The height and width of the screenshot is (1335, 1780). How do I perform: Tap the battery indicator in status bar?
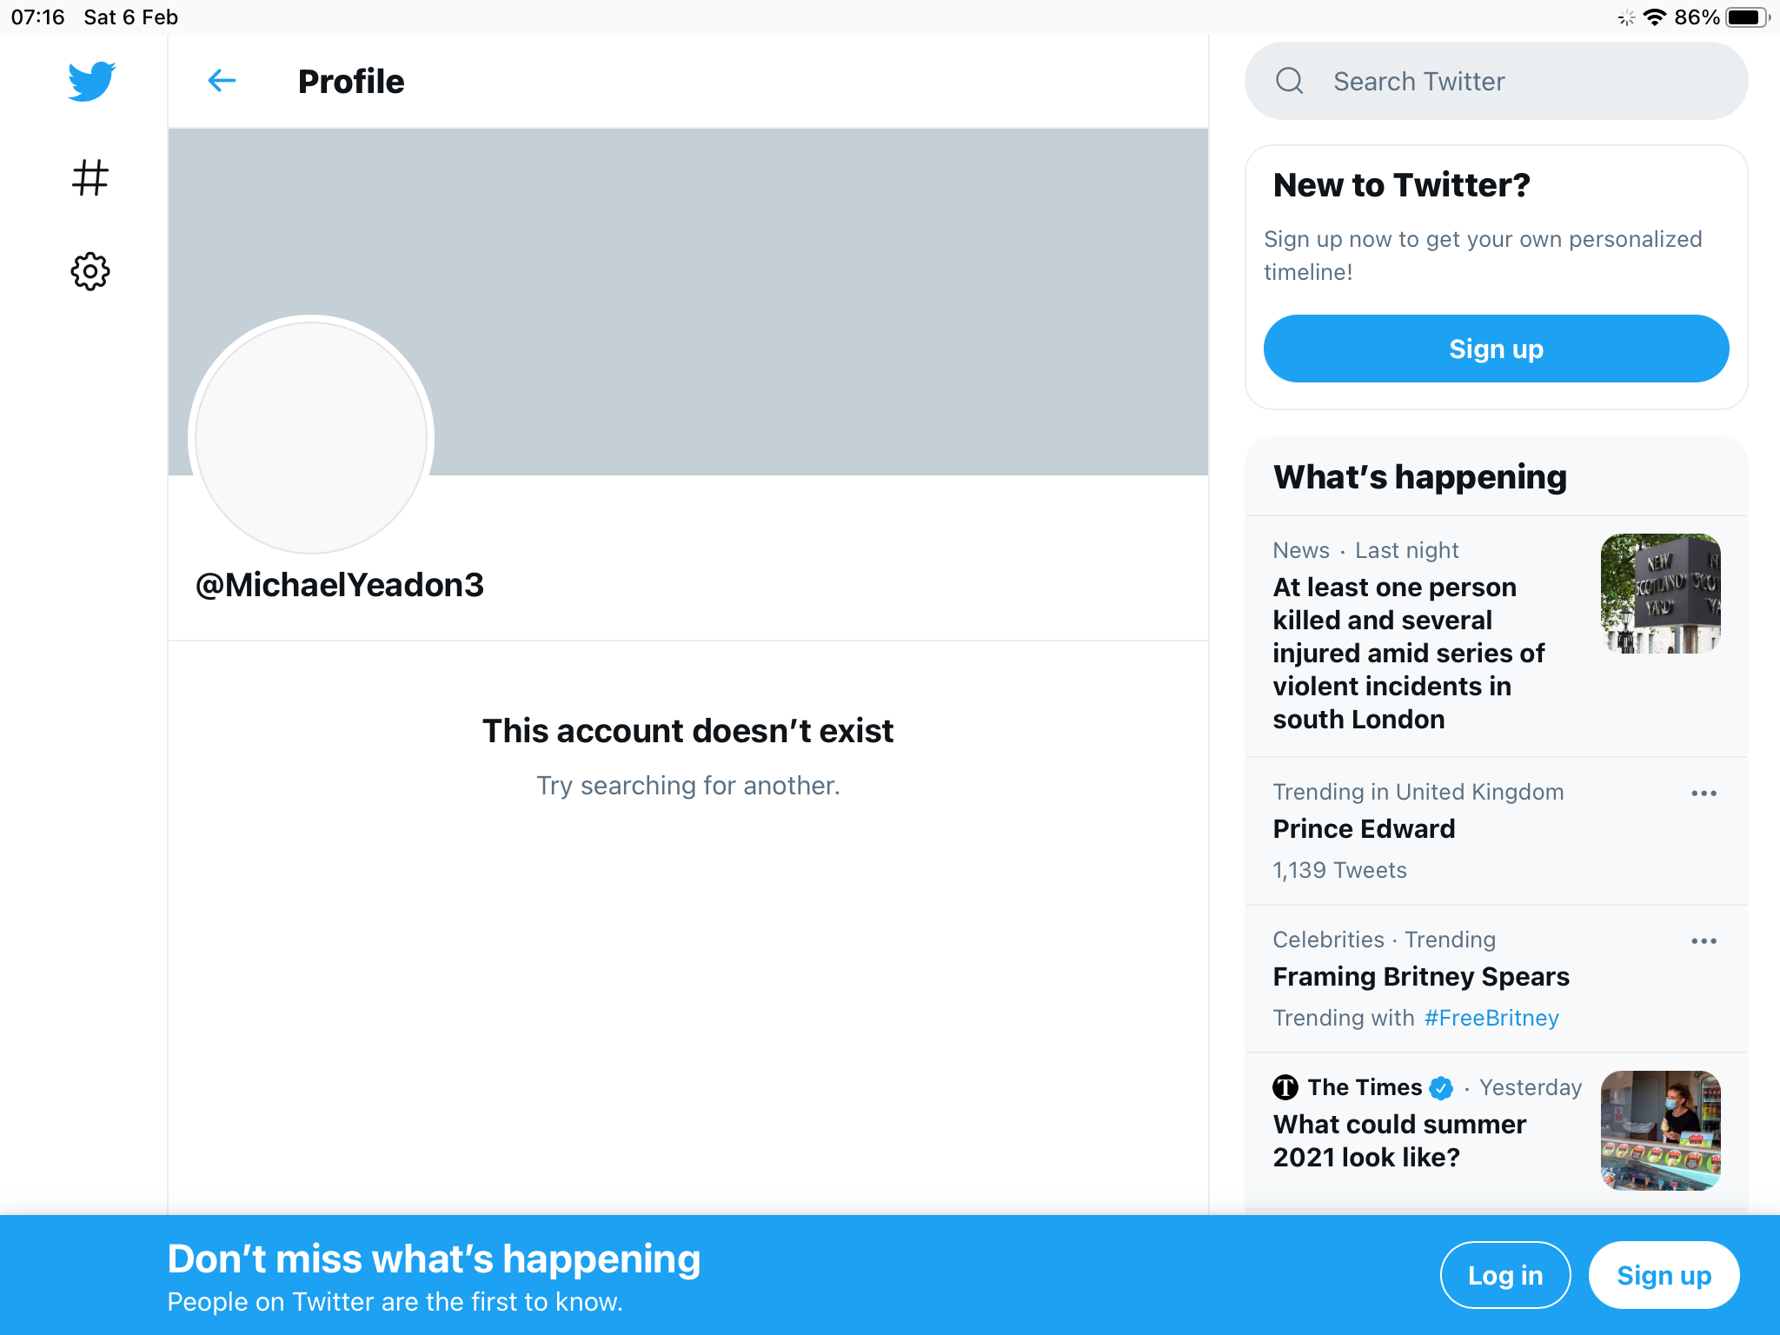pyautogui.click(x=1745, y=17)
